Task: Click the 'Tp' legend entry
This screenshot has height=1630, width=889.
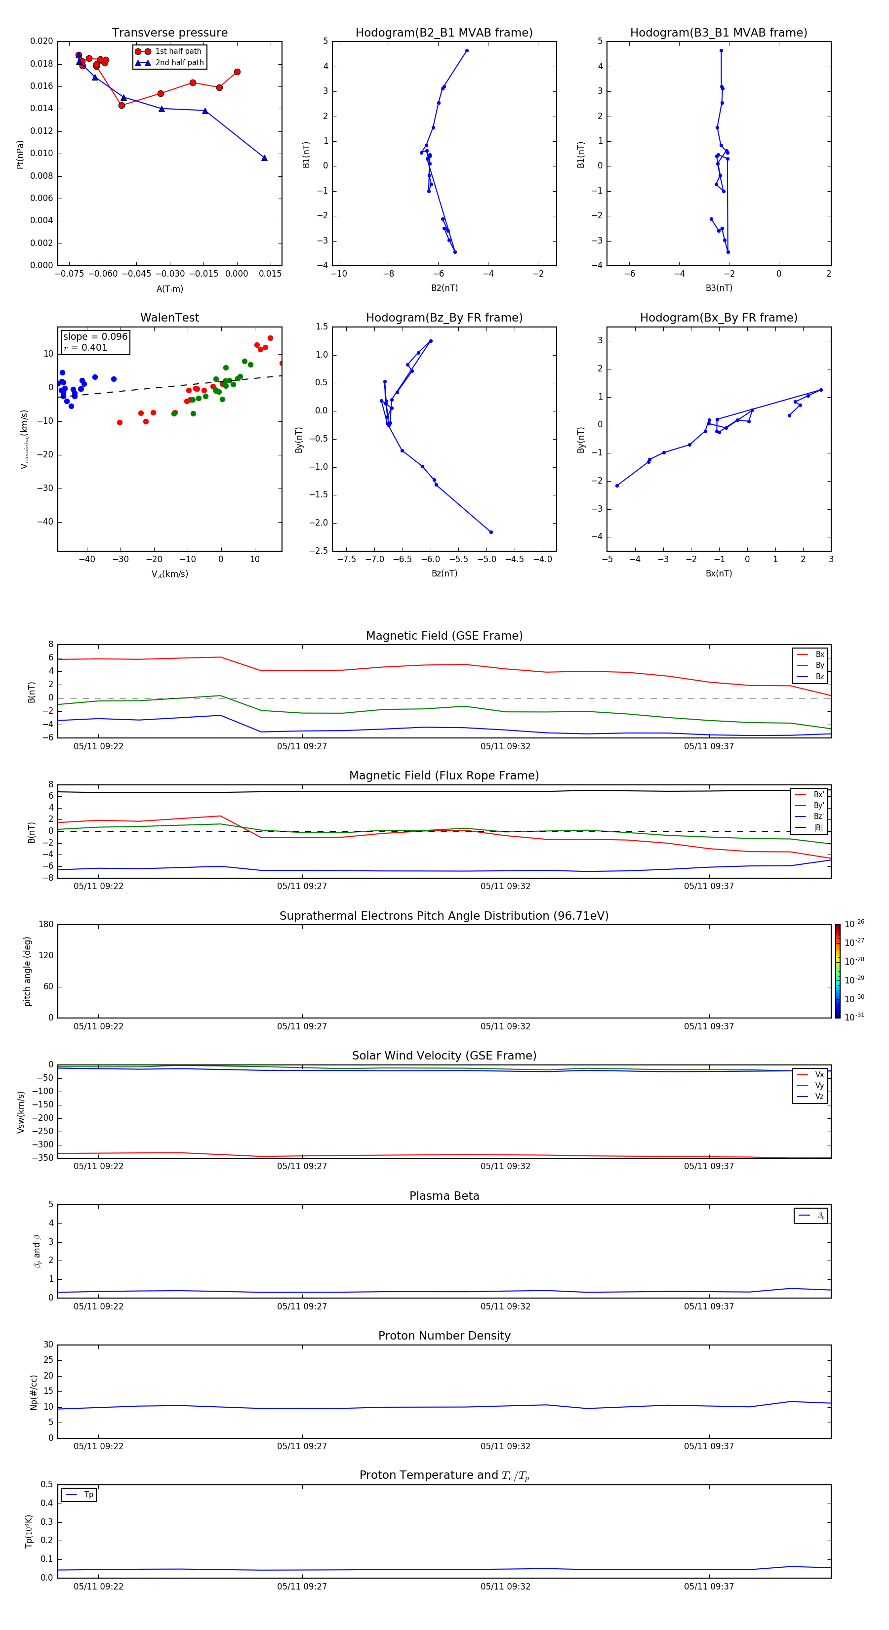Action: point(79,1495)
